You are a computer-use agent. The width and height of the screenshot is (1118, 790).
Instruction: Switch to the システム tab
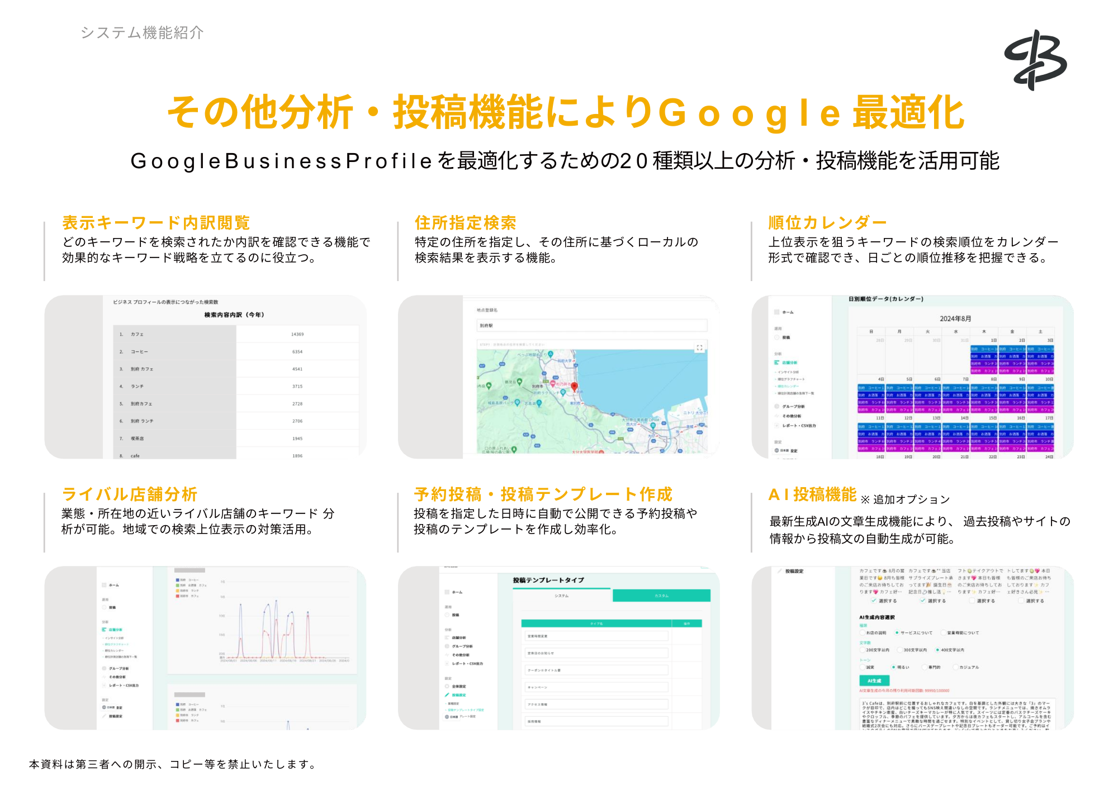click(562, 596)
